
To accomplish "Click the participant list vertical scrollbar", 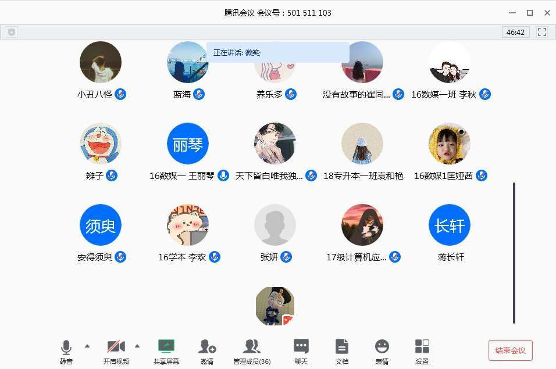I will click(514, 253).
